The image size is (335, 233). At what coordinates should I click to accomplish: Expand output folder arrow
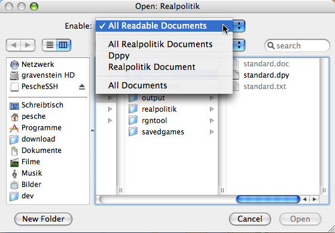(212, 98)
